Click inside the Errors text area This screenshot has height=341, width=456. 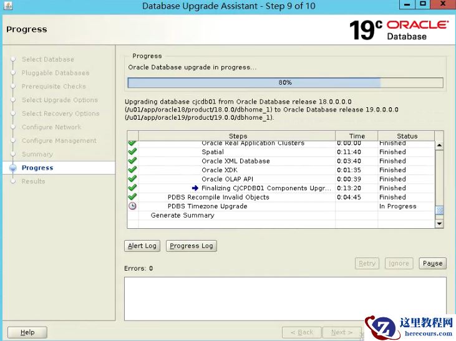click(285, 299)
